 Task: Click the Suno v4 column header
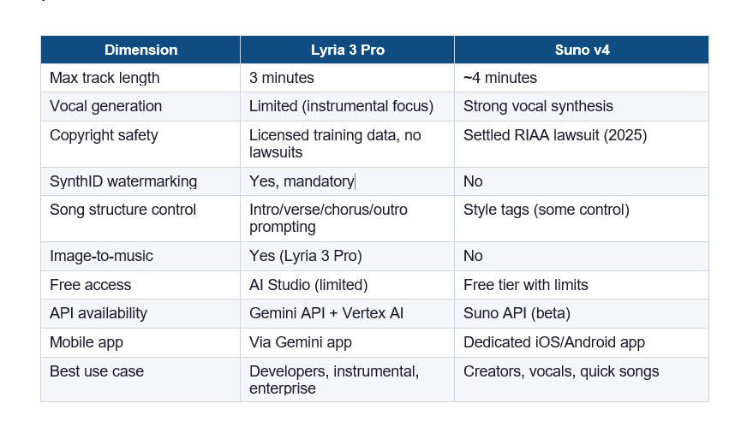coord(581,50)
